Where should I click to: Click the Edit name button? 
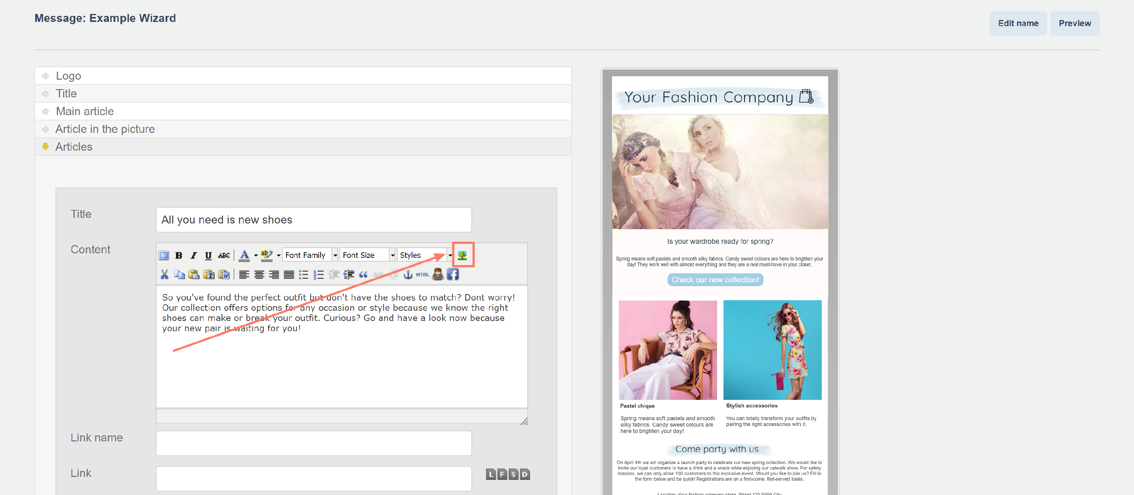[1018, 23]
